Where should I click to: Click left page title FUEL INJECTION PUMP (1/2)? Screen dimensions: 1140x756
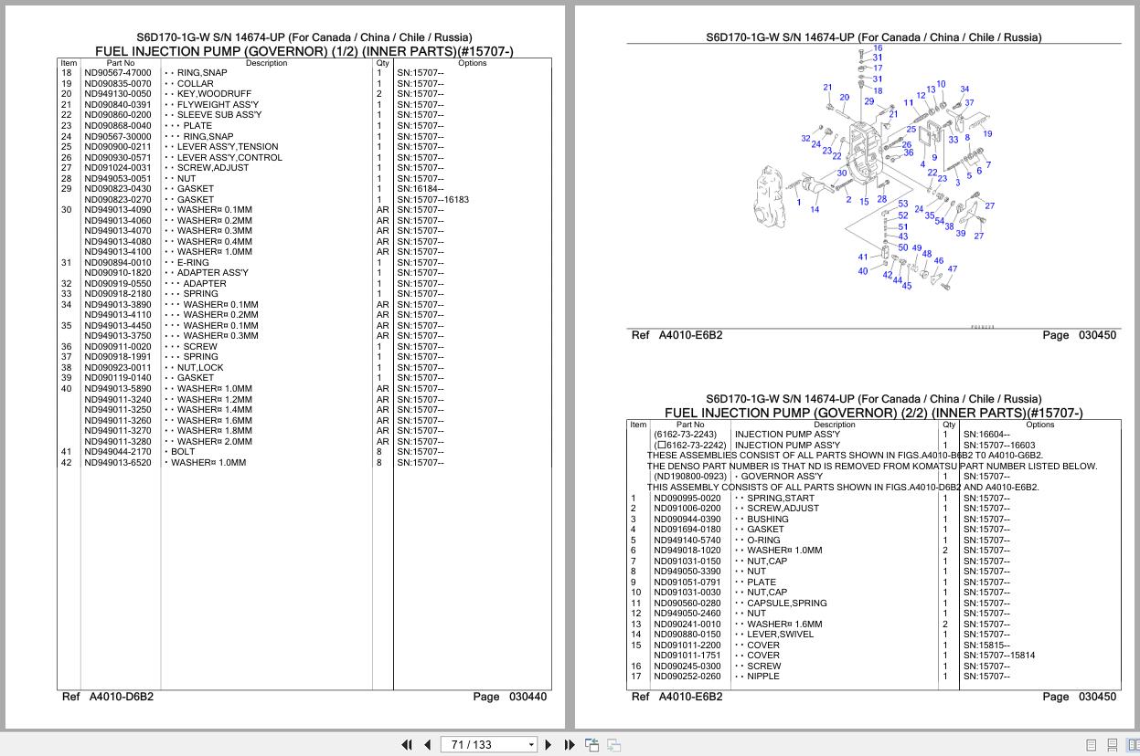click(x=304, y=52)
